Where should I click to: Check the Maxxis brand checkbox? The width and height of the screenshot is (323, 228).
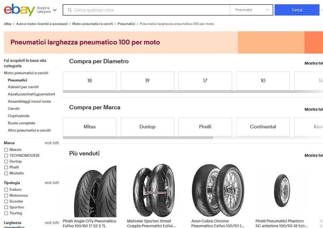(6, 150)
